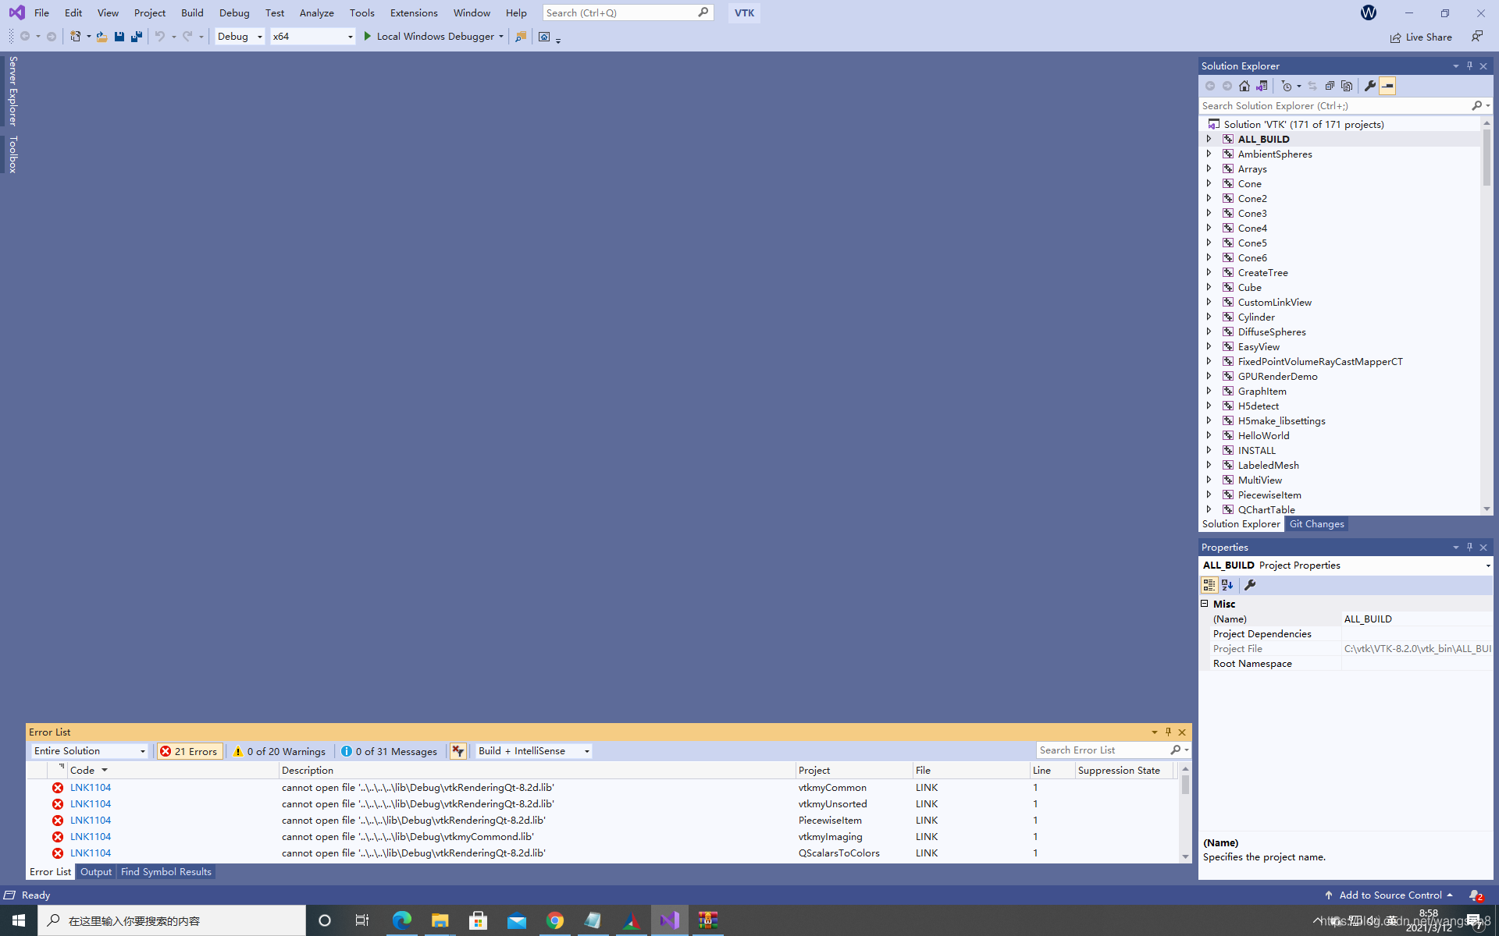Click the Switch Views icon in Solution Explorer

[x=1262, y=86]
